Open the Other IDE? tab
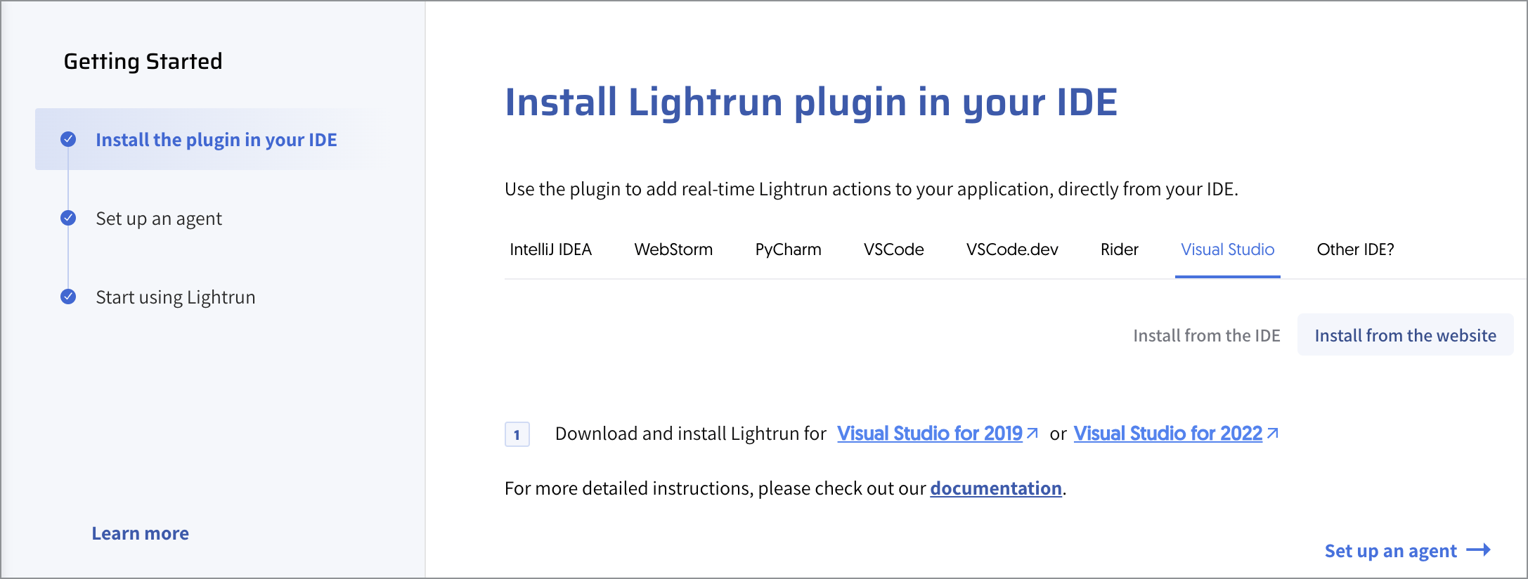The image size is (1528, 579). coord(1355,250)
